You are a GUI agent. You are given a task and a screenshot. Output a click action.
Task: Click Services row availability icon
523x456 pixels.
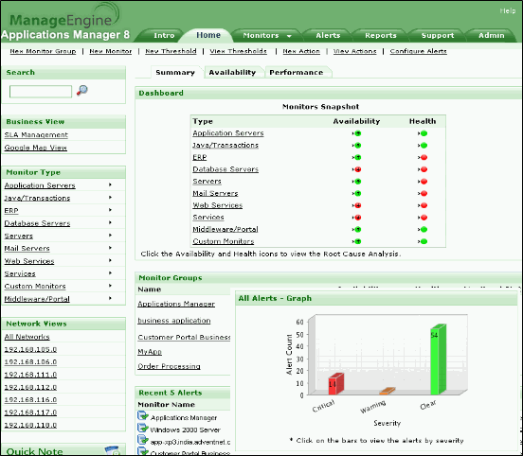tap(357, 218)
